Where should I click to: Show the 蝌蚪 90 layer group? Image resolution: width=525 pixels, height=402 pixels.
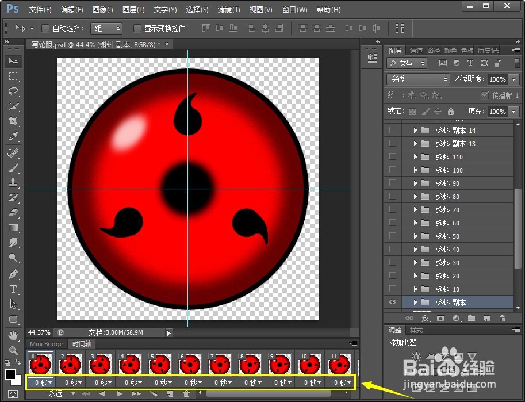pos(393,183)
